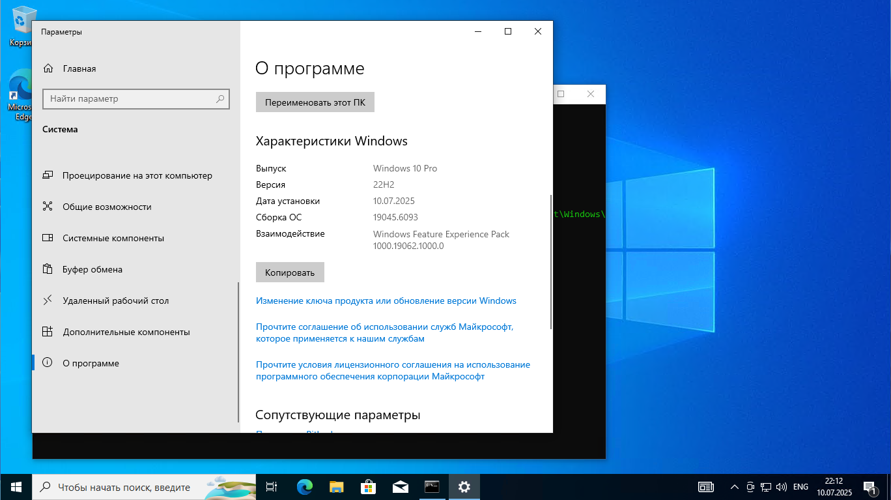This screenshot has height=500, width=891.
Task: Launch Microsoft Edge from the taskbar
Action: pyautogui.click(x=304, y=487)
